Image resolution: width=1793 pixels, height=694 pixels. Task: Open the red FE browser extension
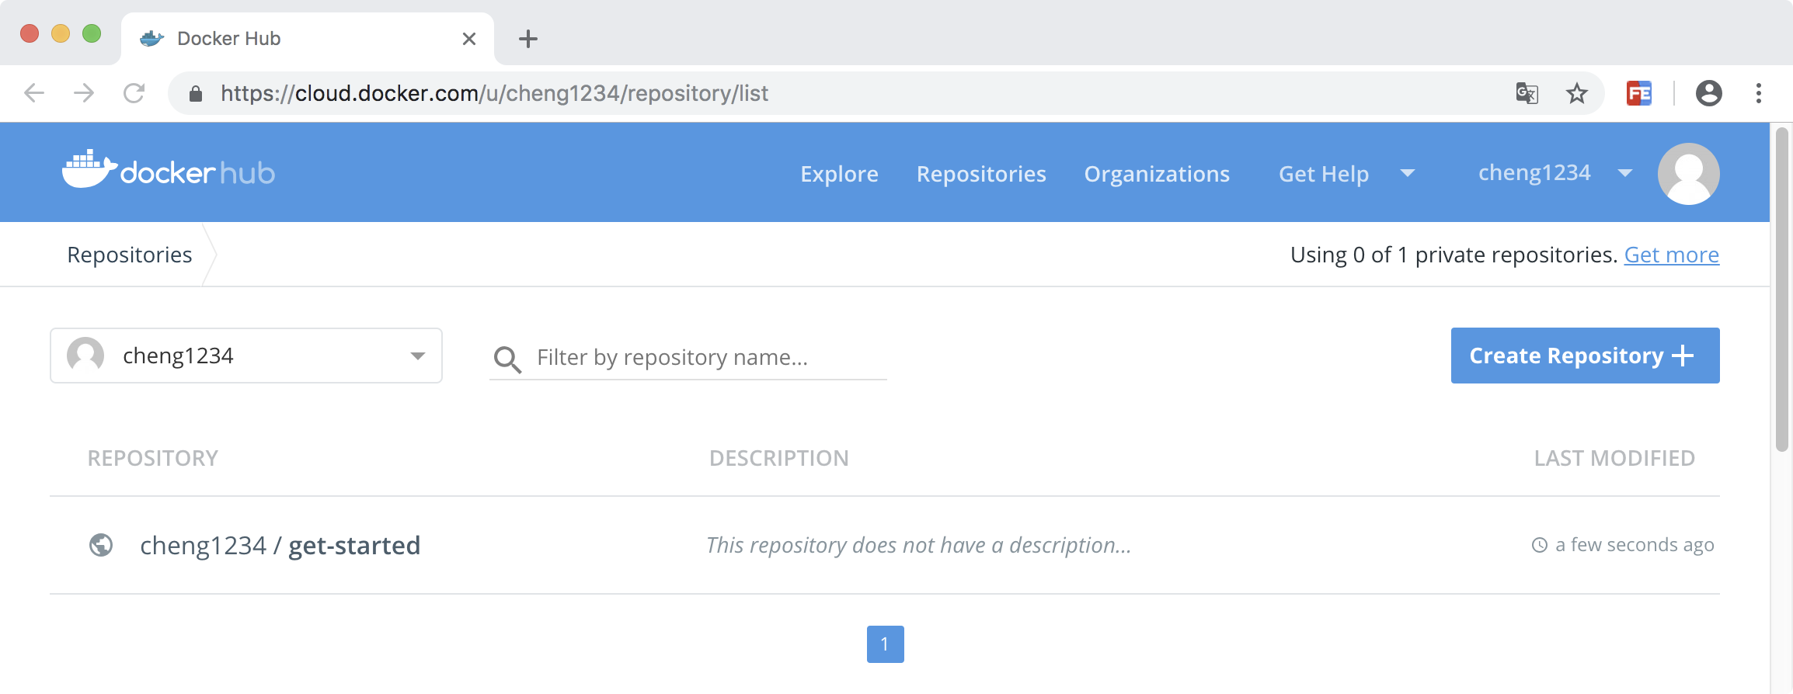coord(1639,94)
